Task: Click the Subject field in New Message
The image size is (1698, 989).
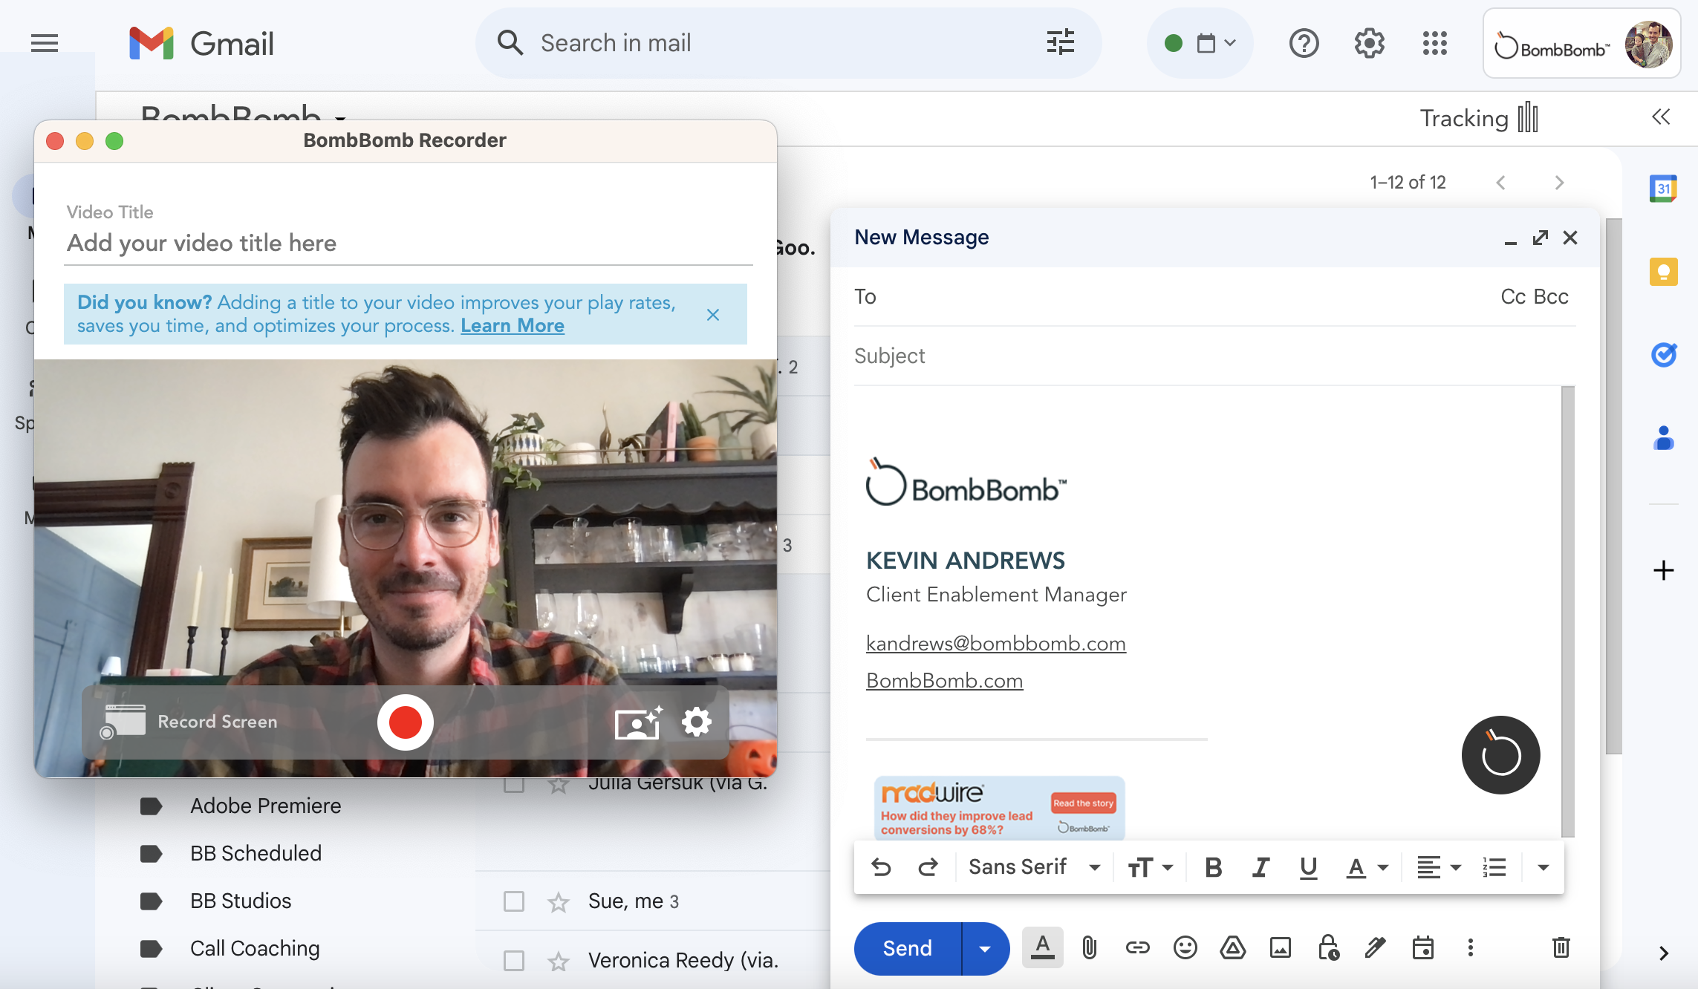Action: [x=1214, y=356]
